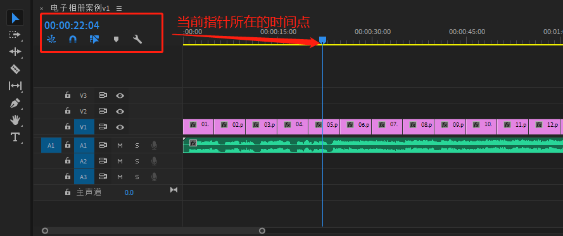Screen dimensions: 563x236
Task: Select the blue playhead marker
Action: click(322, 39)
